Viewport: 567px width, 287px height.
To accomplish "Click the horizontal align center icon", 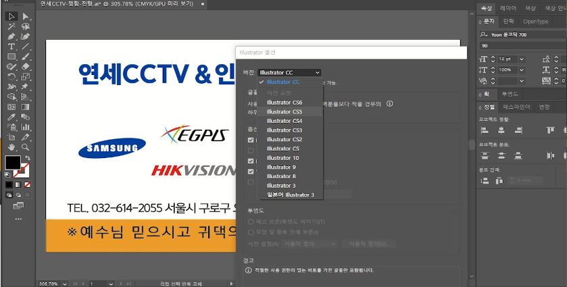I will coord(501,130).
